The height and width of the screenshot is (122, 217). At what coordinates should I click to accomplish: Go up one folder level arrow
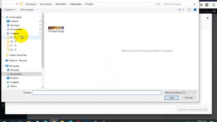click(17, 4)
